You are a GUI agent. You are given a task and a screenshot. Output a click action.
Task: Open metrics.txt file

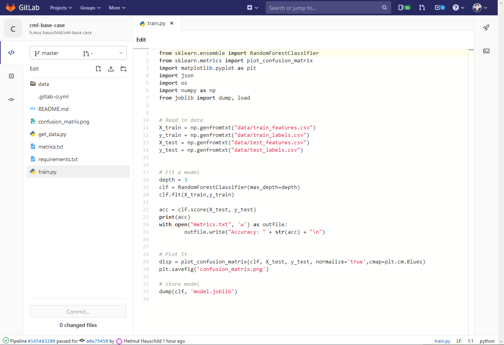click(78, 147)
